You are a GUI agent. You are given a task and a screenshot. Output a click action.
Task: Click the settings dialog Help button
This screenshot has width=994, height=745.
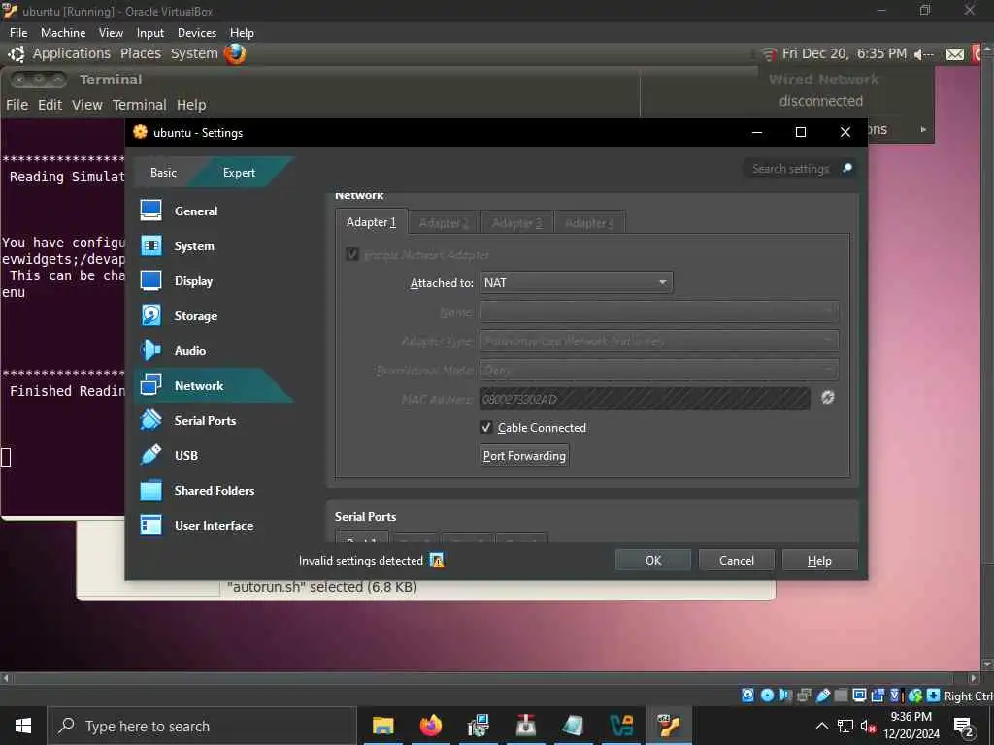(x=819, y=560)
